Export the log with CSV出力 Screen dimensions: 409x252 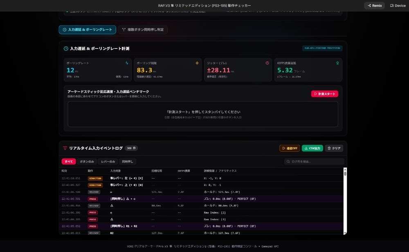click(x=312, y=148)
